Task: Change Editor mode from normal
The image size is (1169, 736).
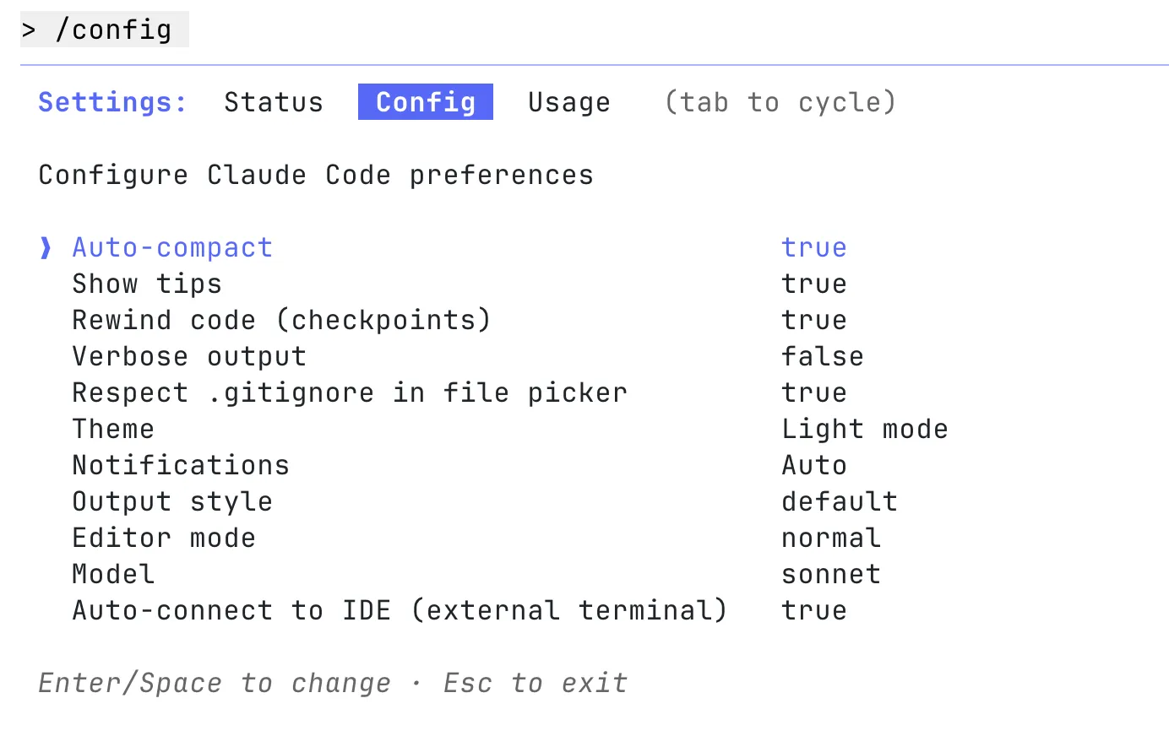Action: pyautogui.click(x=164, y=538)
